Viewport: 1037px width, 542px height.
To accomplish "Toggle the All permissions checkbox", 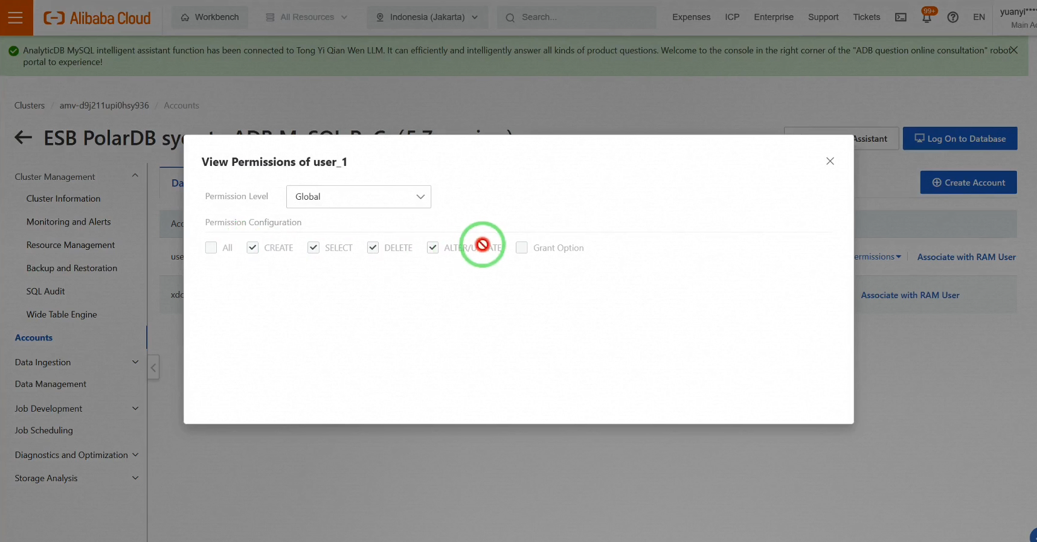I will pyautogui.click(x=211, y=247).
